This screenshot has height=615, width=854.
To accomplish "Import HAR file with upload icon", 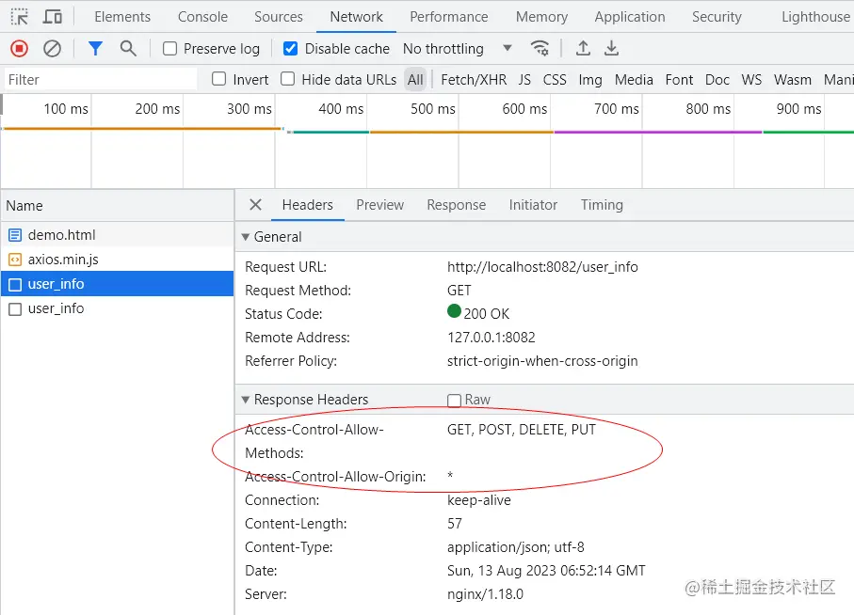I will [583, 49].
